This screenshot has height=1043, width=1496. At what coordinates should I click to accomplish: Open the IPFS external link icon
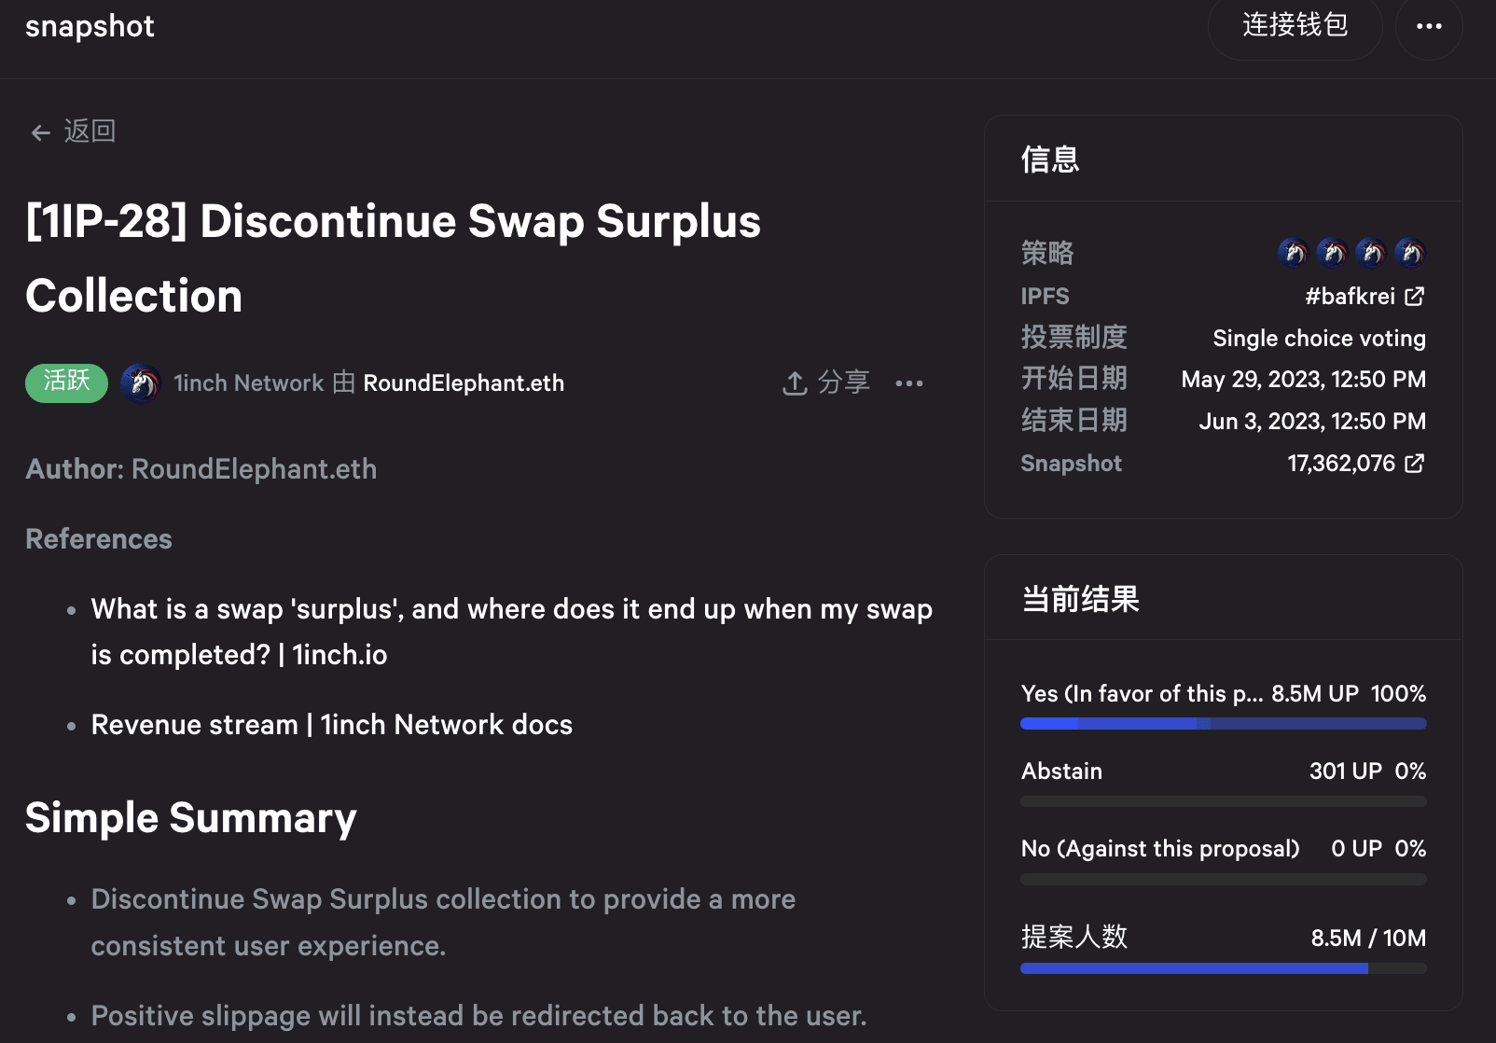point(1415,297)
